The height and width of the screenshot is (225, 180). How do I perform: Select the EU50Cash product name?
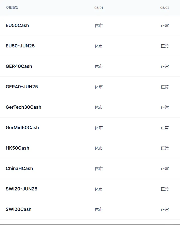coord(17,25)
